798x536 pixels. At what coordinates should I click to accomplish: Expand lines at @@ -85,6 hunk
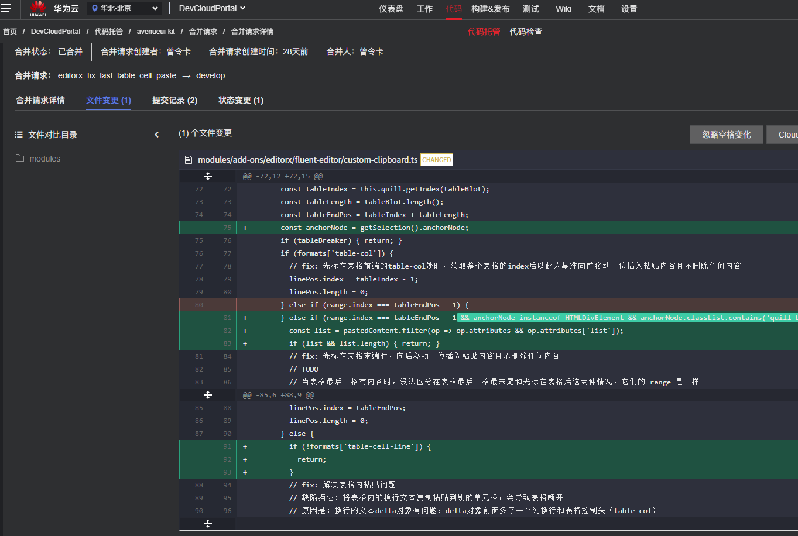[208, 395]
